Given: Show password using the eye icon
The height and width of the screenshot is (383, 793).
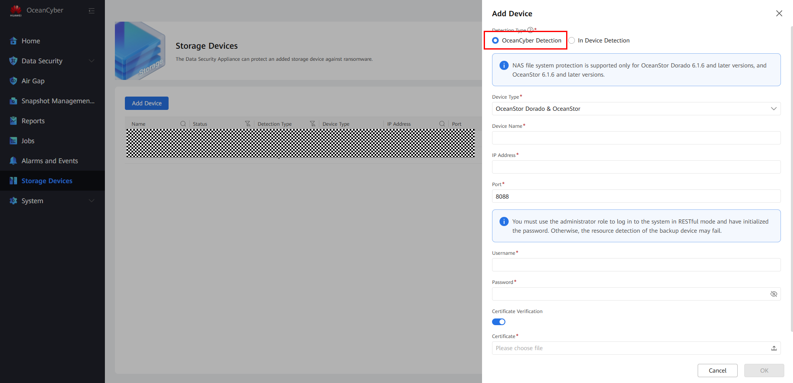Looking at the screenshot, I should coord(773,294).
